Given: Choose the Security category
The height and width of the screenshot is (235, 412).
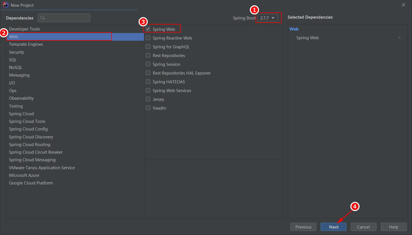Looking at the screenshot, I should (x=75, y=52).
